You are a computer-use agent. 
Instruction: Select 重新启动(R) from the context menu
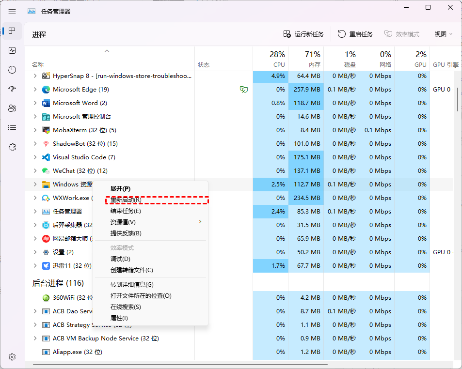(x=126, y=200)
